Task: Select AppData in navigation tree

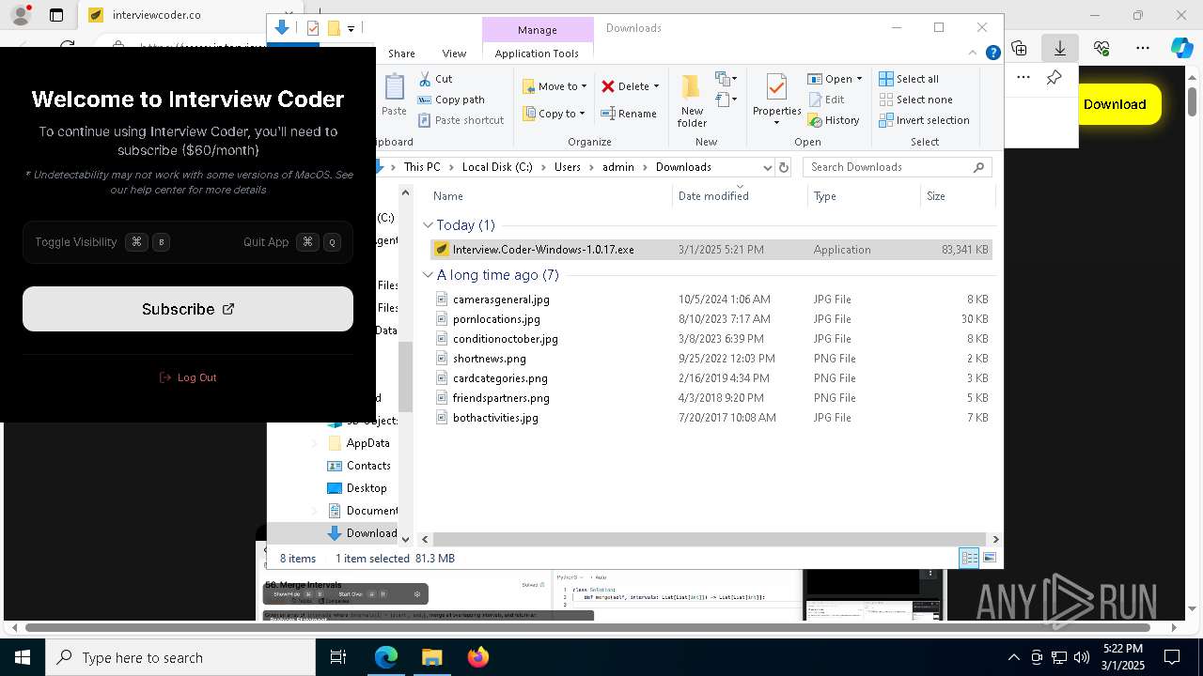Action: pyautogui.click(x=367, y=443)
